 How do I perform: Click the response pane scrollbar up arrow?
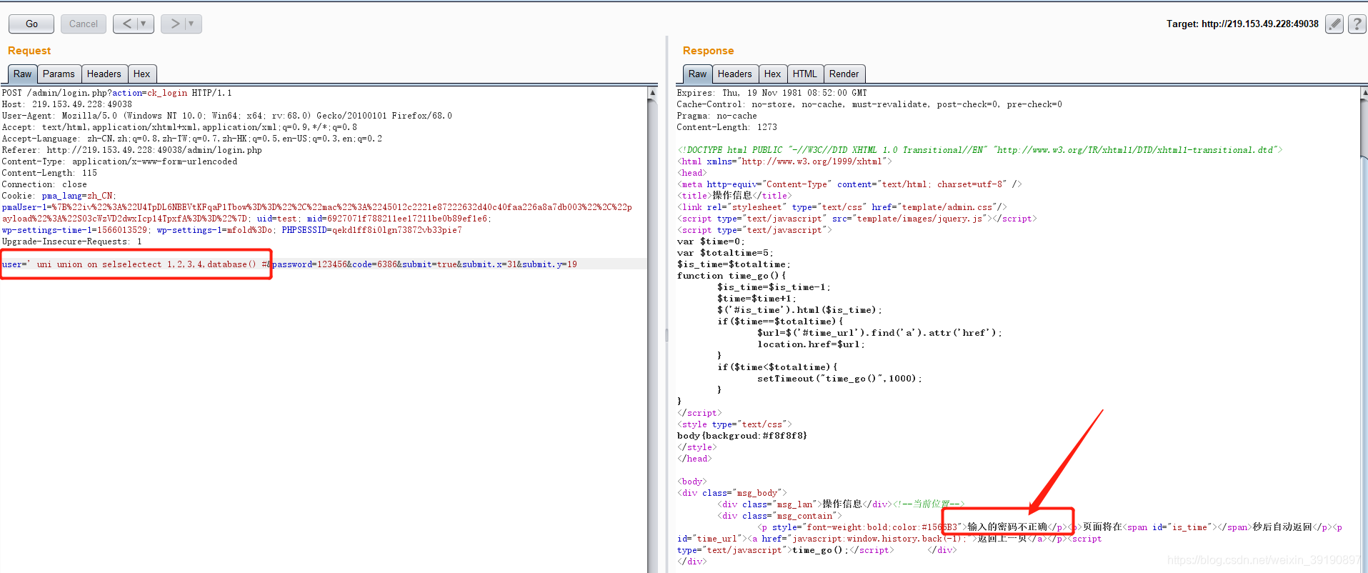1364,93
